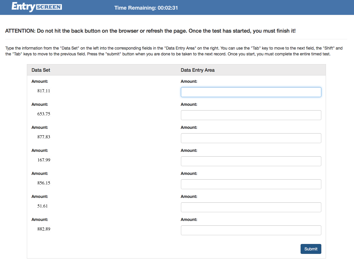Select the input field for 51.61
The image size is (354, 267).
click(251, 207)
